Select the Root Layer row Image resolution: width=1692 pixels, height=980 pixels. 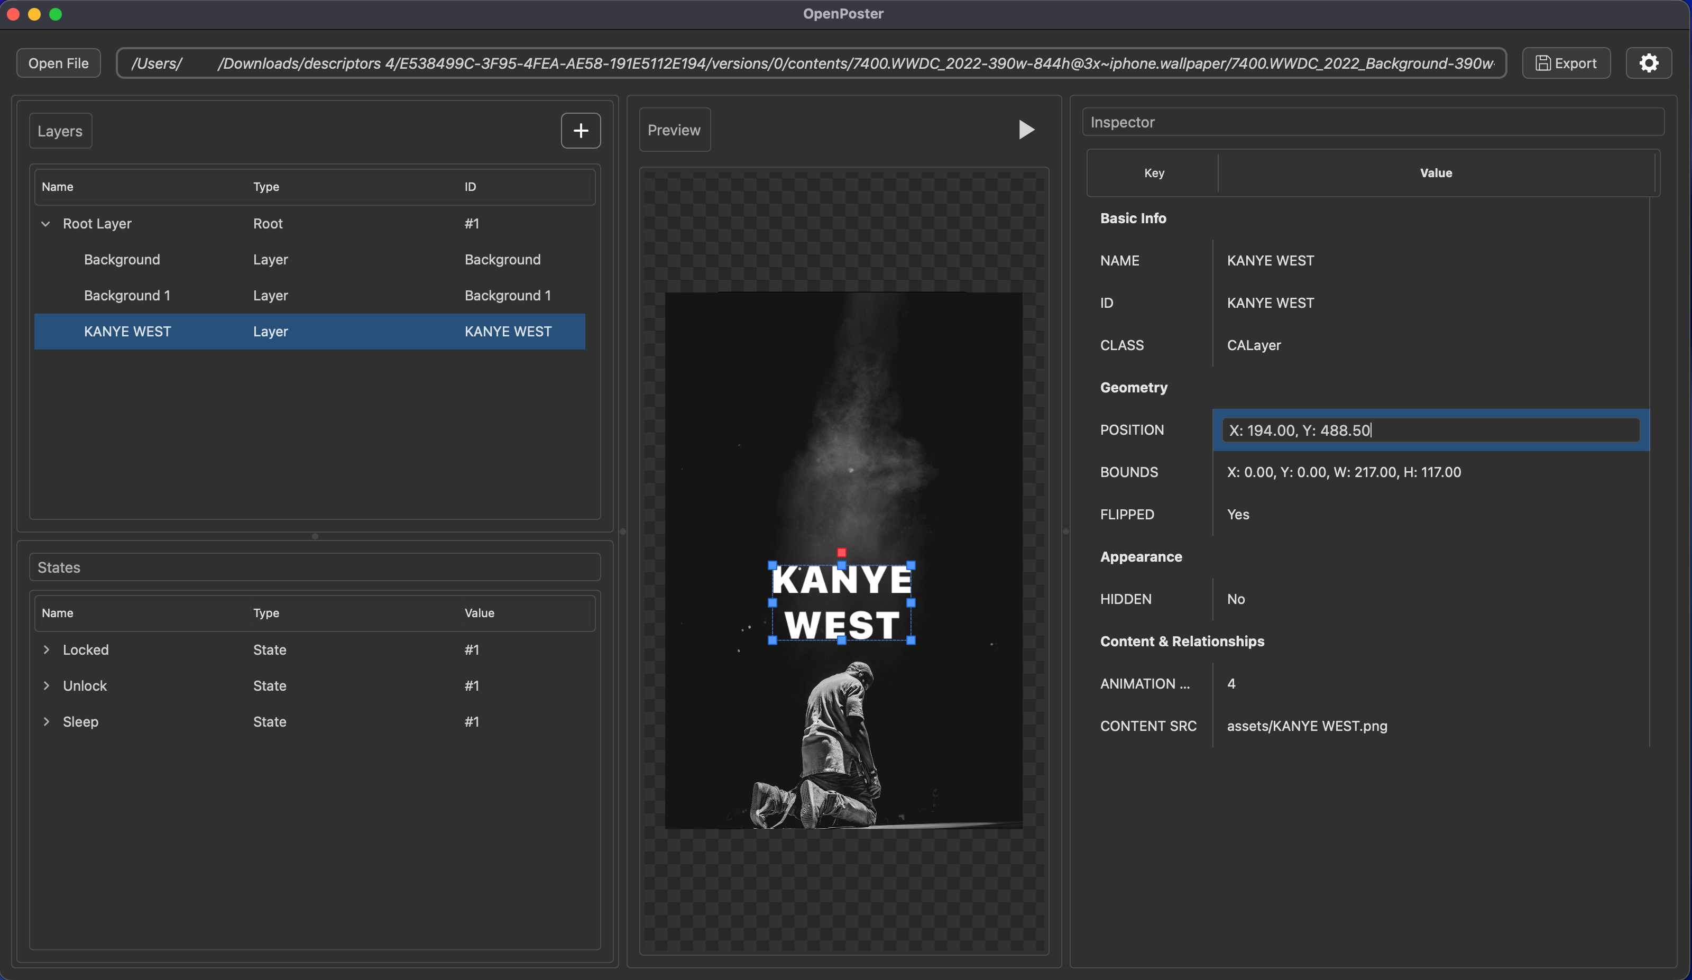tap(309, 224)
